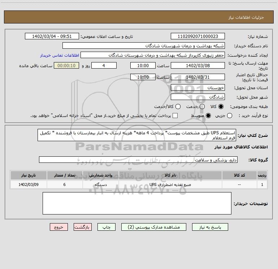Click the دستگاه unit cell
Screen dimensions: 278x269
click(100, 185)
